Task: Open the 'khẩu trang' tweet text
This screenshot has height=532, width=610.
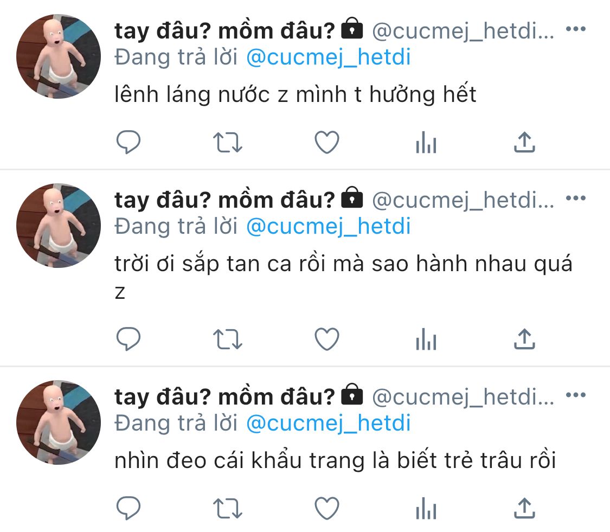Action: 335,461
